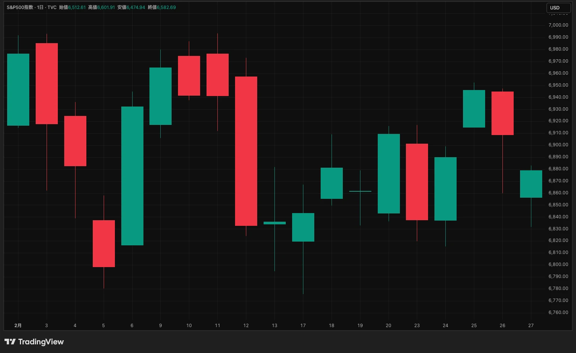Click date label 17 on the time axis
Viewport: 576px width, 353px height.
click(303, 325)
